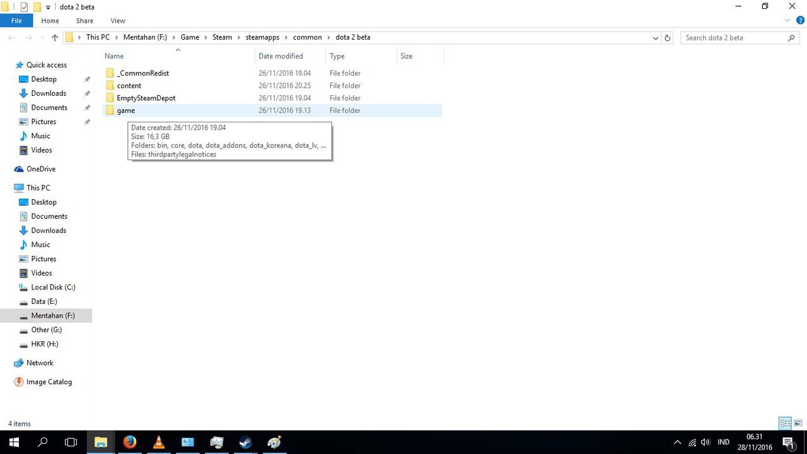Sort by the Size column header
Image resolution: width=807 pixels, height=454 pixels.
point(407,56)
